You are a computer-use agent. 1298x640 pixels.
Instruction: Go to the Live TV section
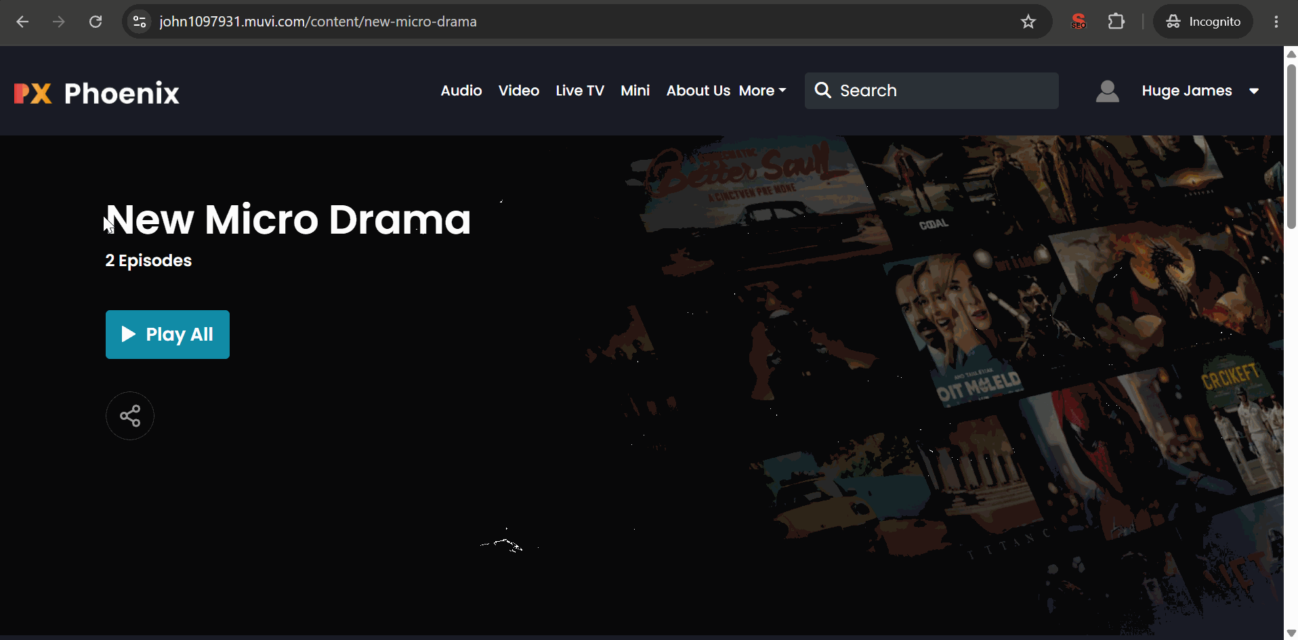(580, 91)
